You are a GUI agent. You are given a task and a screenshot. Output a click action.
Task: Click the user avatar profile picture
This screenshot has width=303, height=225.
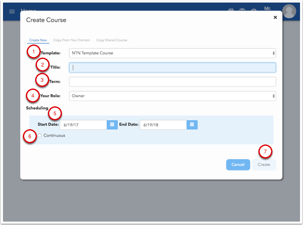click(x=289, y=11)
